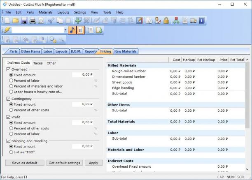Click the Copy icon

point(60,21)
